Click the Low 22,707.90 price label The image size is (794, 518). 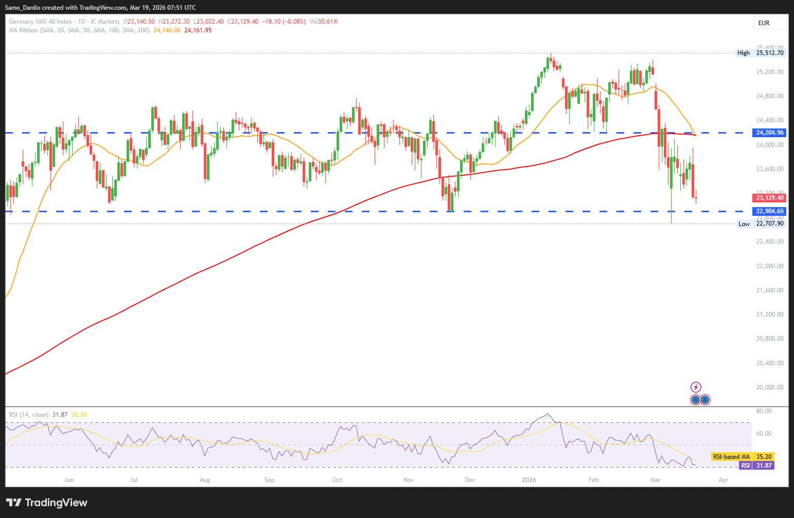coord(769,224)
